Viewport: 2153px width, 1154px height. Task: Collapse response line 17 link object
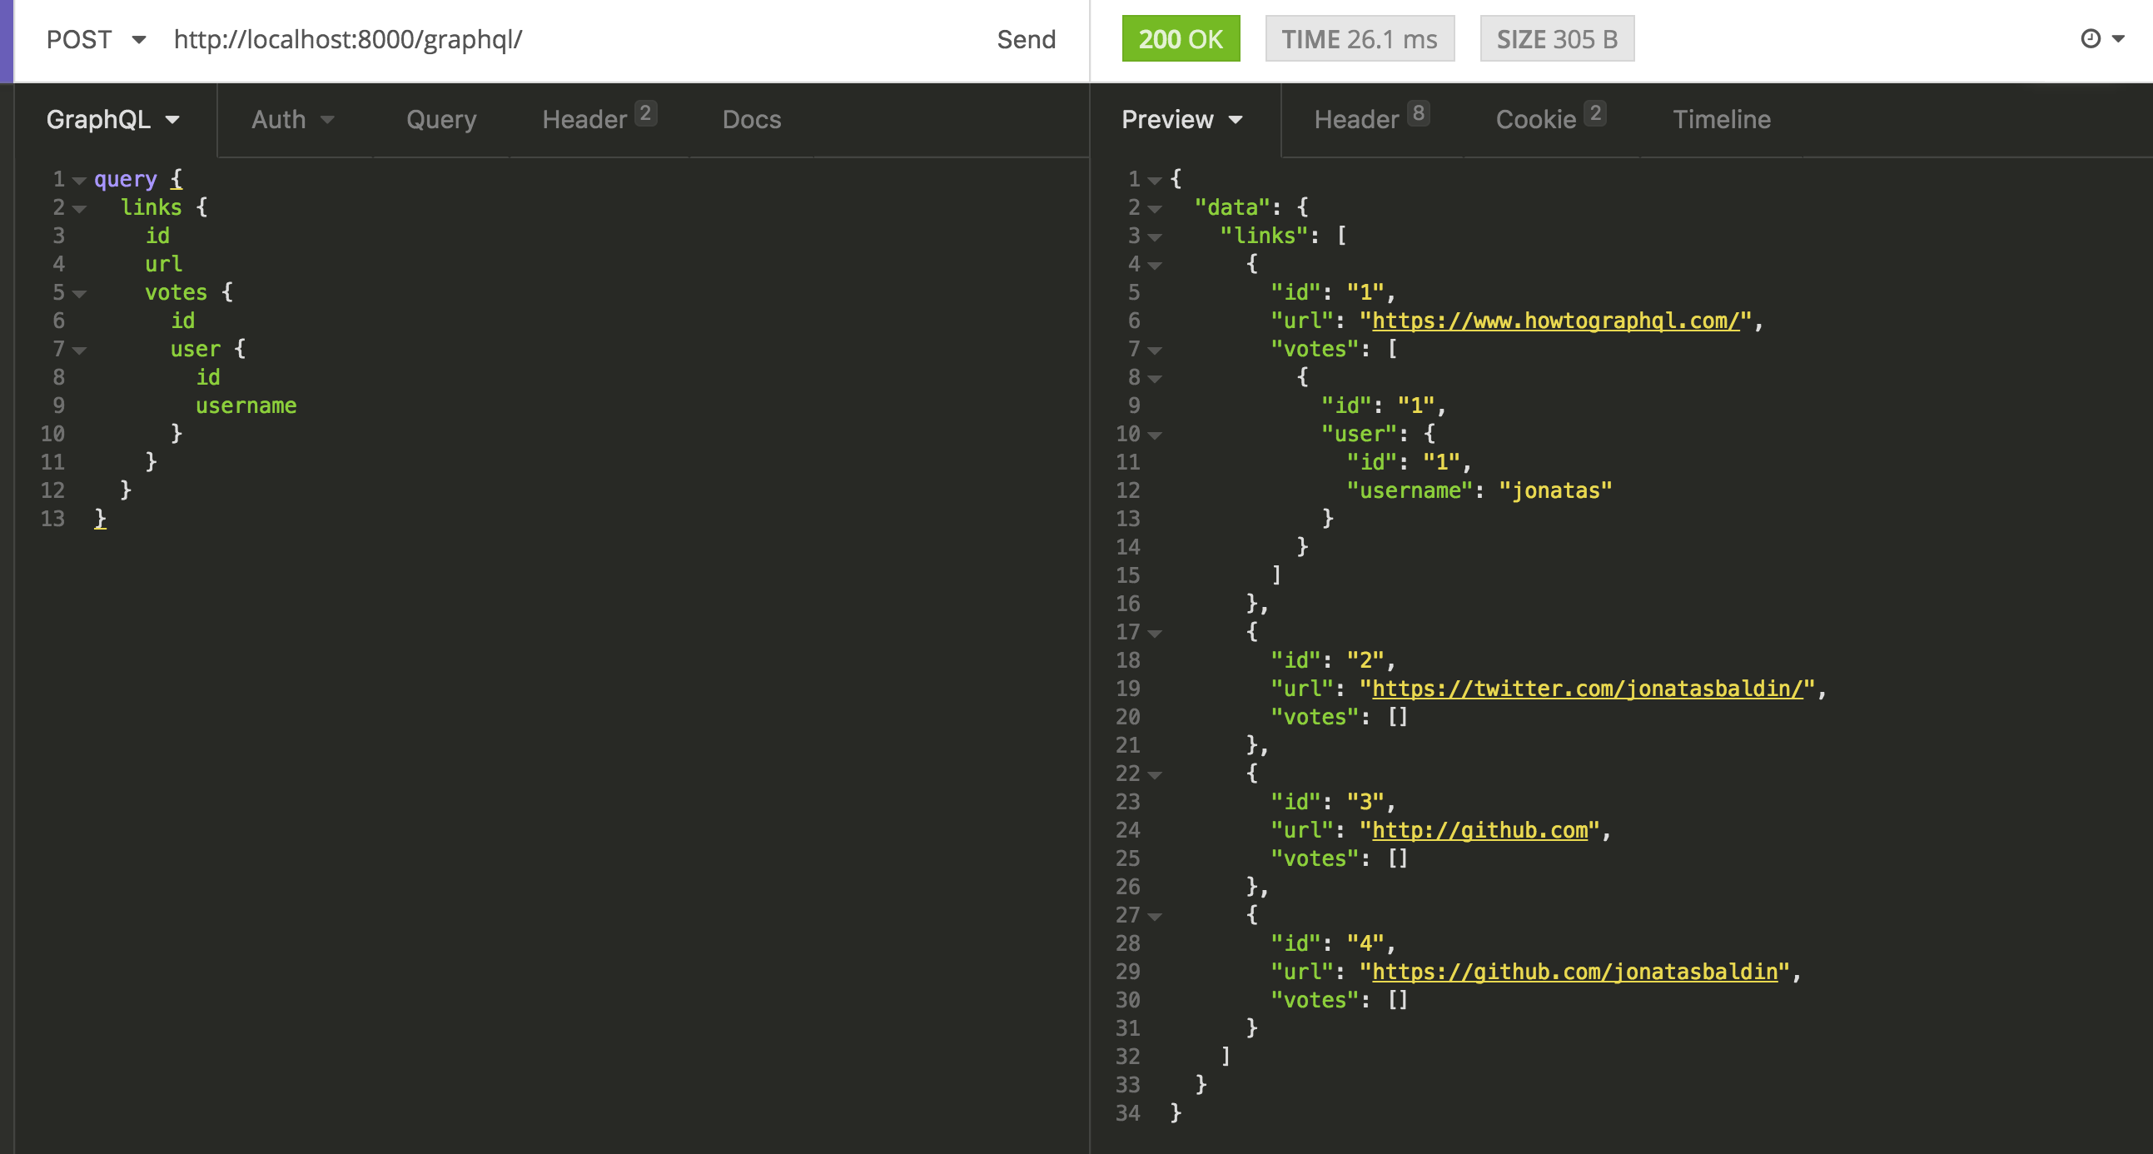click(x=1154, y=634)
